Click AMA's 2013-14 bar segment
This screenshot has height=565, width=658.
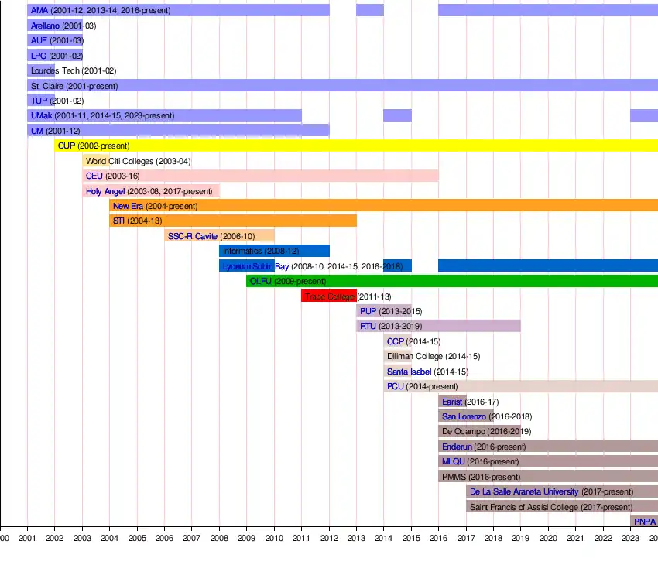370,10
